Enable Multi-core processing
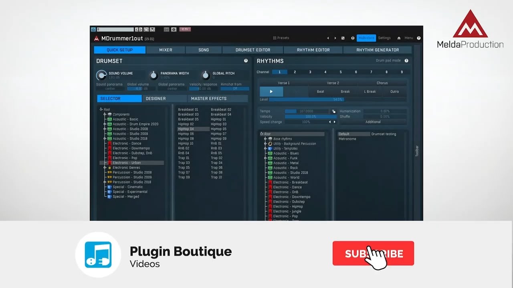 (x=366, y=38)
